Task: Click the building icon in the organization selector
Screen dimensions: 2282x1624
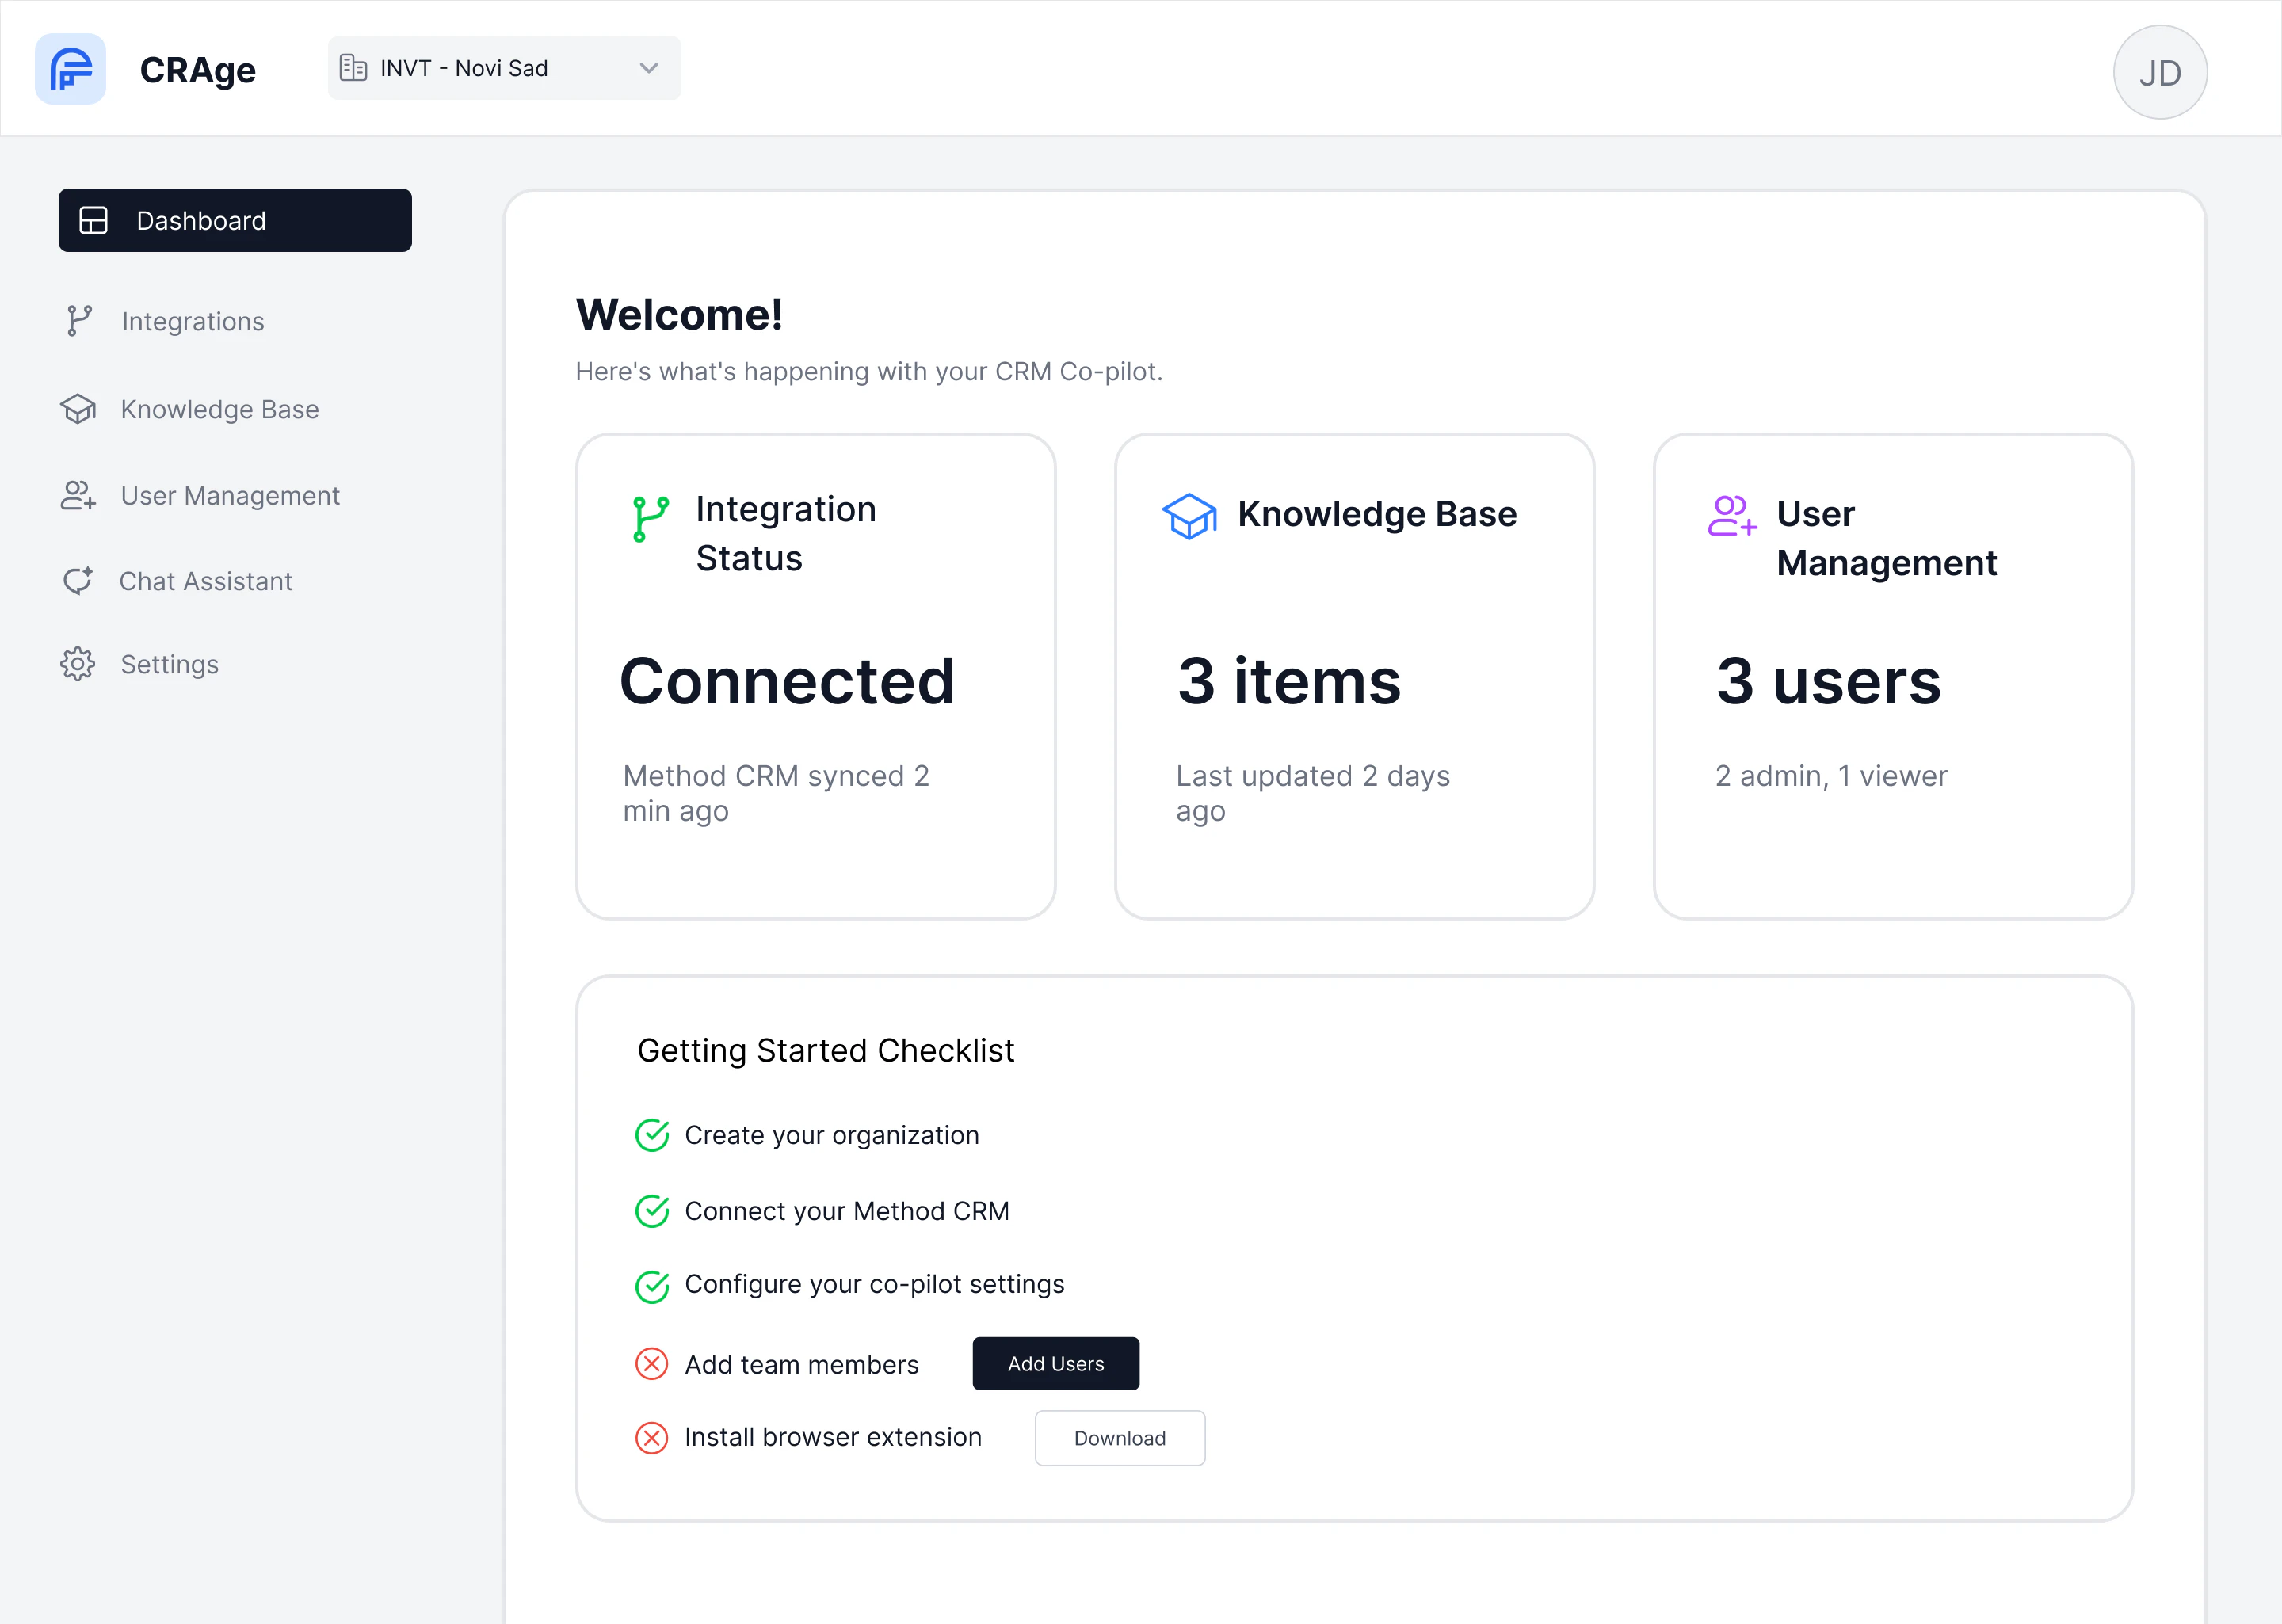Action: tap(354, 68)
